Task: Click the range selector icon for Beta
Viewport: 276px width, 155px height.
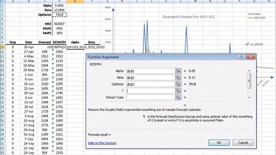Action: click(178, 77)
